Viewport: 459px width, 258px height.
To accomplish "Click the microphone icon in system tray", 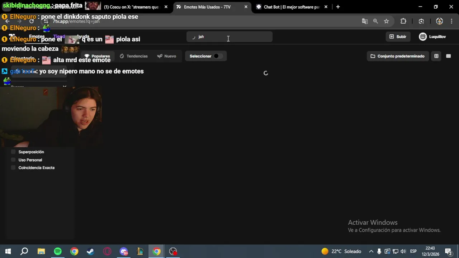I will pos(379,251).
